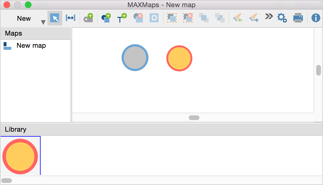
Task: Click the Library panel header
Action: [x=161, y=129]
